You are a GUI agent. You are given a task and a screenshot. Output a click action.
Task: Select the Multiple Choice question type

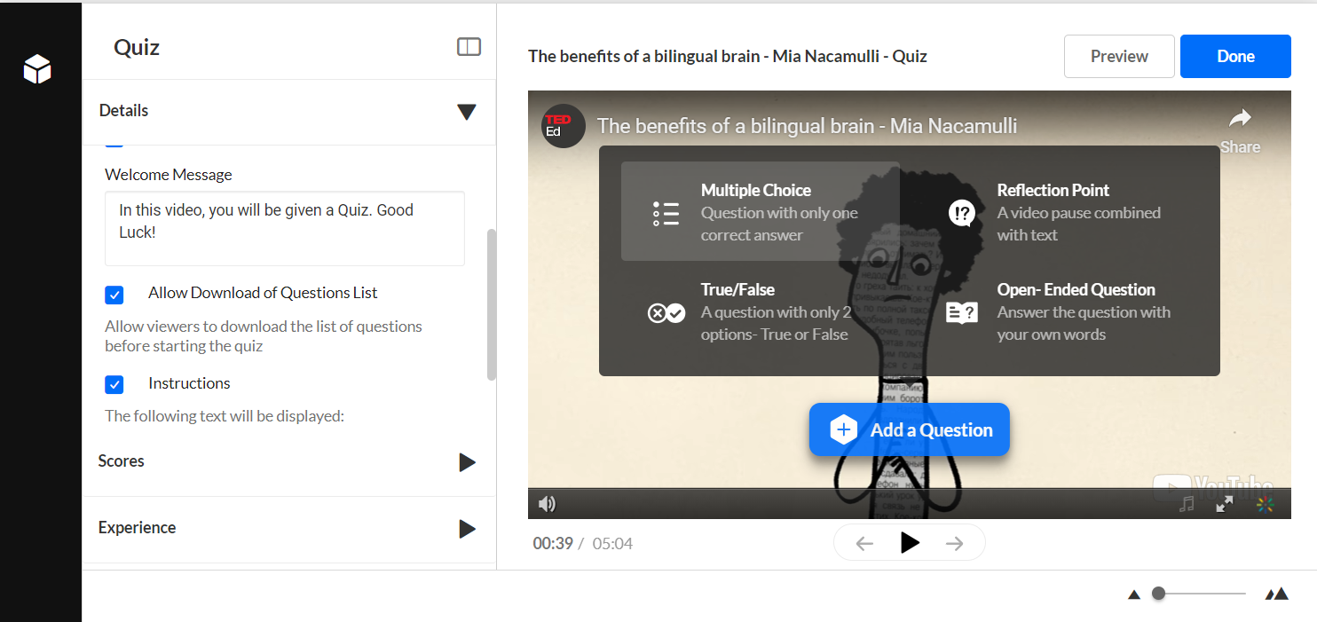pyautogui.click(x=755, y=211)
